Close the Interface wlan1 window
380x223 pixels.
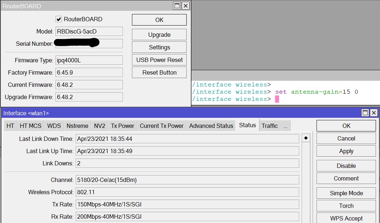[x=374, y=113]
